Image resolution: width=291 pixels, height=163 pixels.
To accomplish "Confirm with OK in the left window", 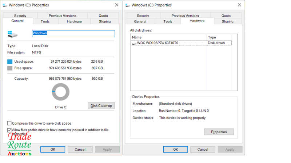I will pos(53,149).
